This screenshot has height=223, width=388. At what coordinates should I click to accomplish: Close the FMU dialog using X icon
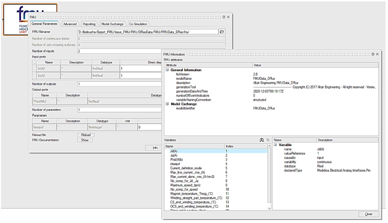(228, 17)
